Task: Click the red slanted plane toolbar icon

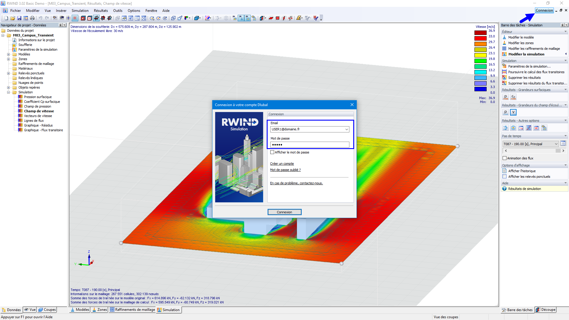Action: point(271,18)
